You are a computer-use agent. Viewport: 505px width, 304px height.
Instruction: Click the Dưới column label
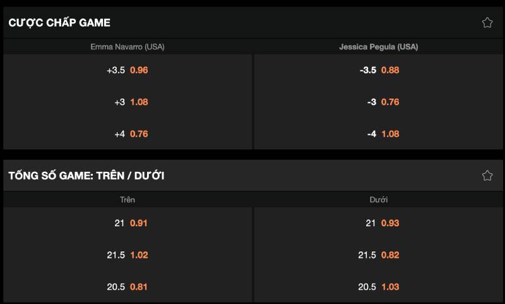pos(379,200)
